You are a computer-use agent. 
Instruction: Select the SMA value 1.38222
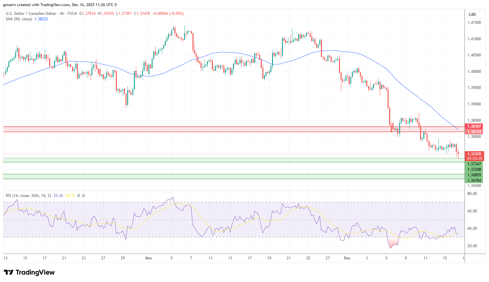[x=41, y=19]
